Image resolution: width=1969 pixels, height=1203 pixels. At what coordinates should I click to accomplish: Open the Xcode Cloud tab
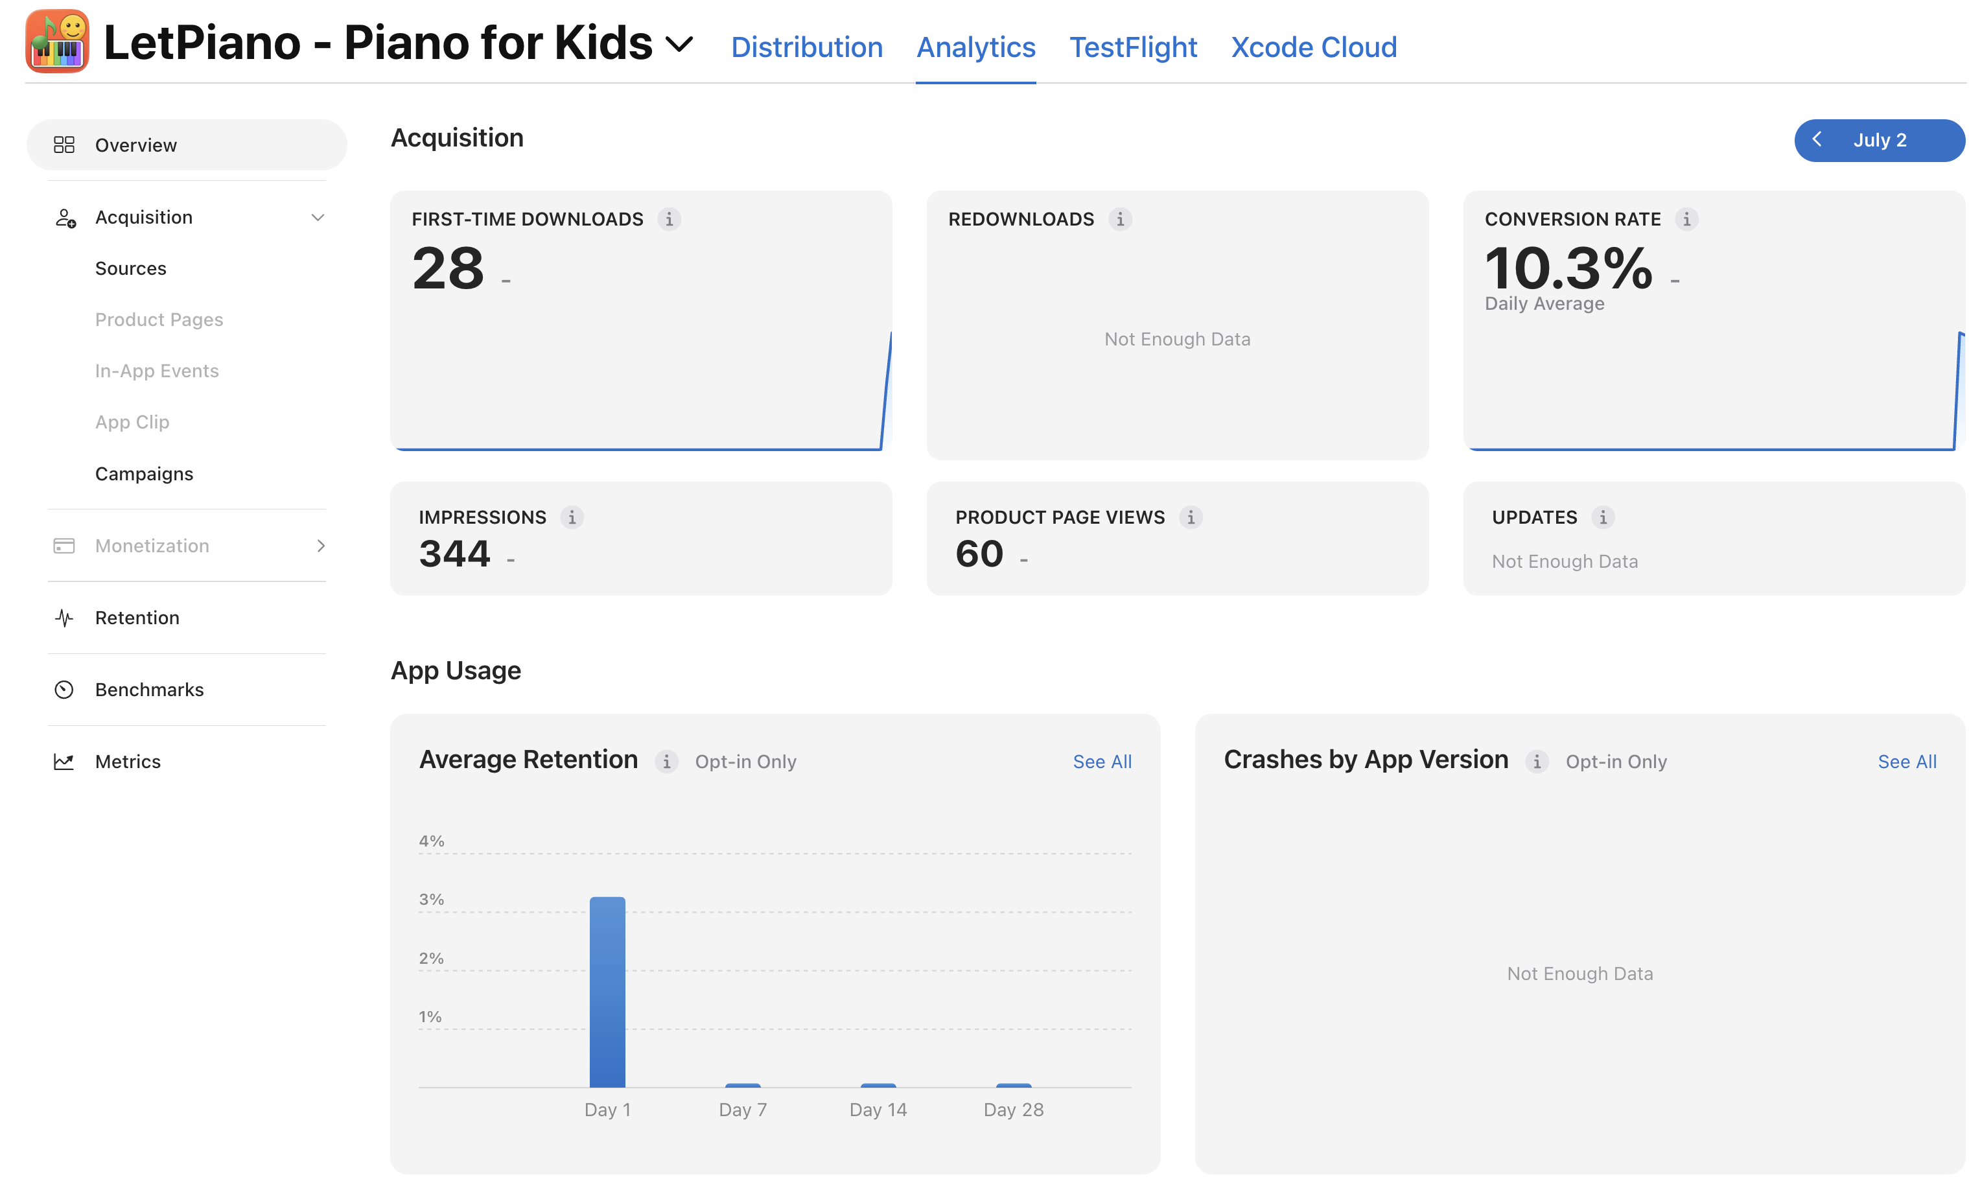coord(1314,47)
